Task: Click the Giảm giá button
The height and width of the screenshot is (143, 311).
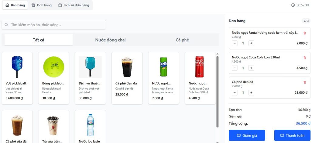Action: 247,135
